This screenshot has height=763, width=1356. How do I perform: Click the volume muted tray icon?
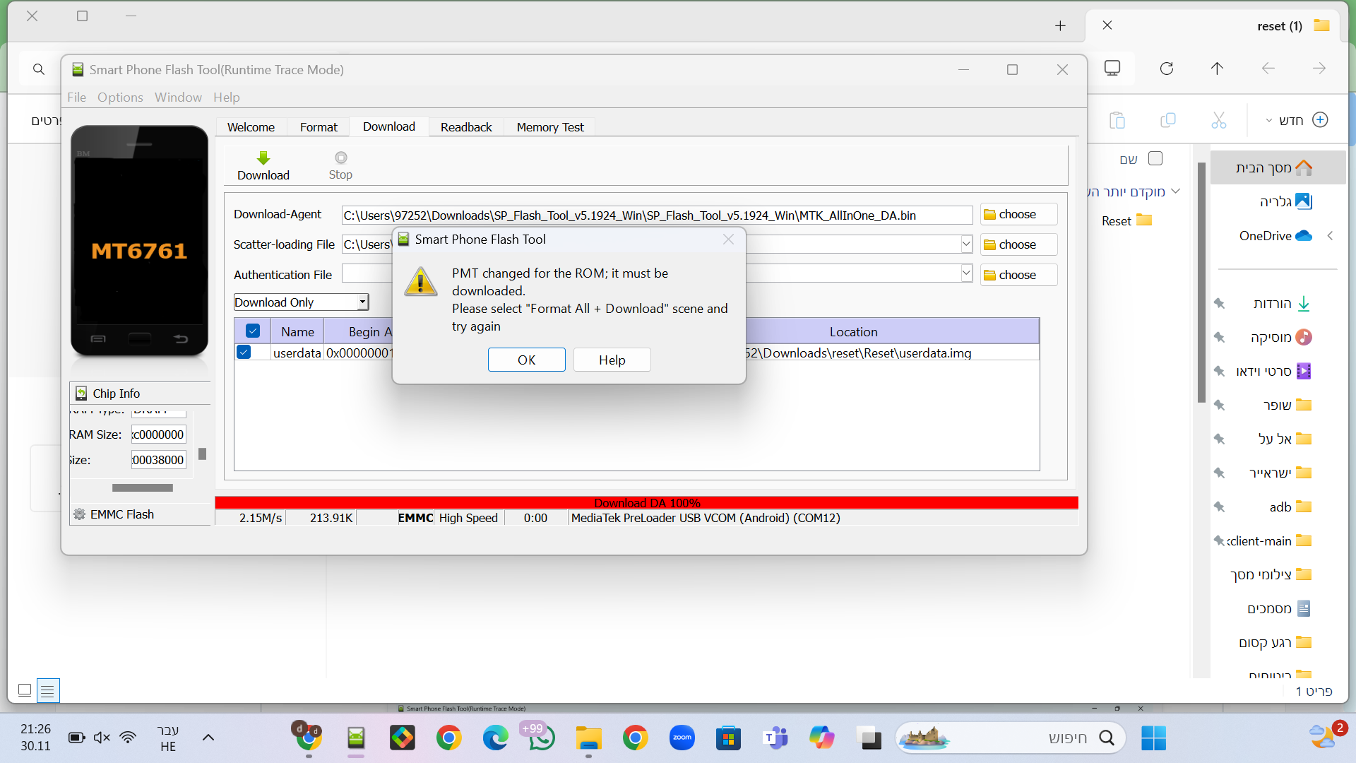[102, 738]
